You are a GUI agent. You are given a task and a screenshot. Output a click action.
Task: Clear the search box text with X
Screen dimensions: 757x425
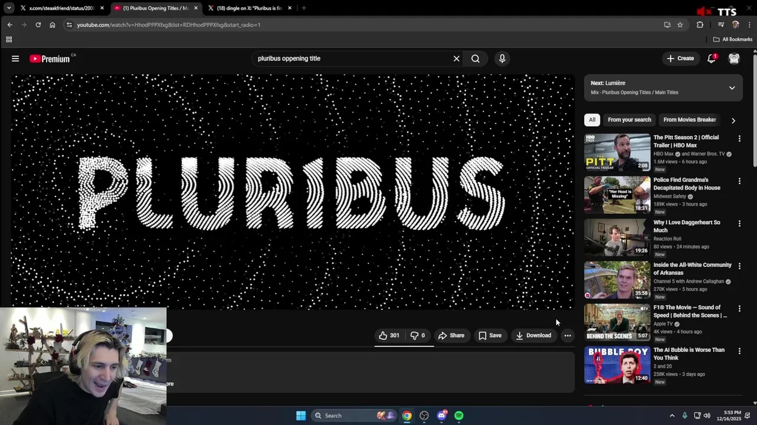(x=457, y=58)
